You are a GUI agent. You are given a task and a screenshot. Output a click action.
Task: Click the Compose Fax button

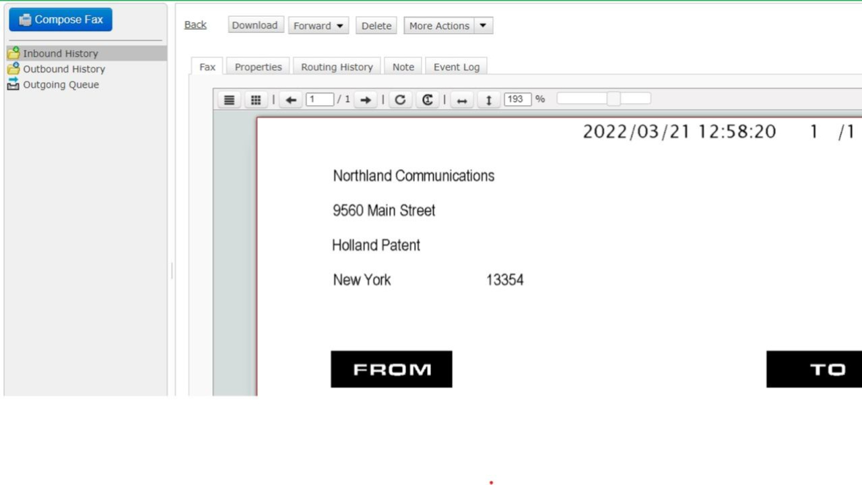(61, 20)
